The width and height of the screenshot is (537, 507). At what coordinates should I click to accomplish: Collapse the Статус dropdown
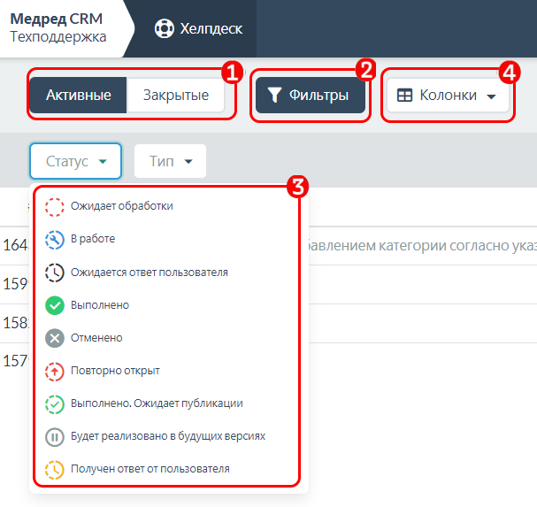(76, 161)
